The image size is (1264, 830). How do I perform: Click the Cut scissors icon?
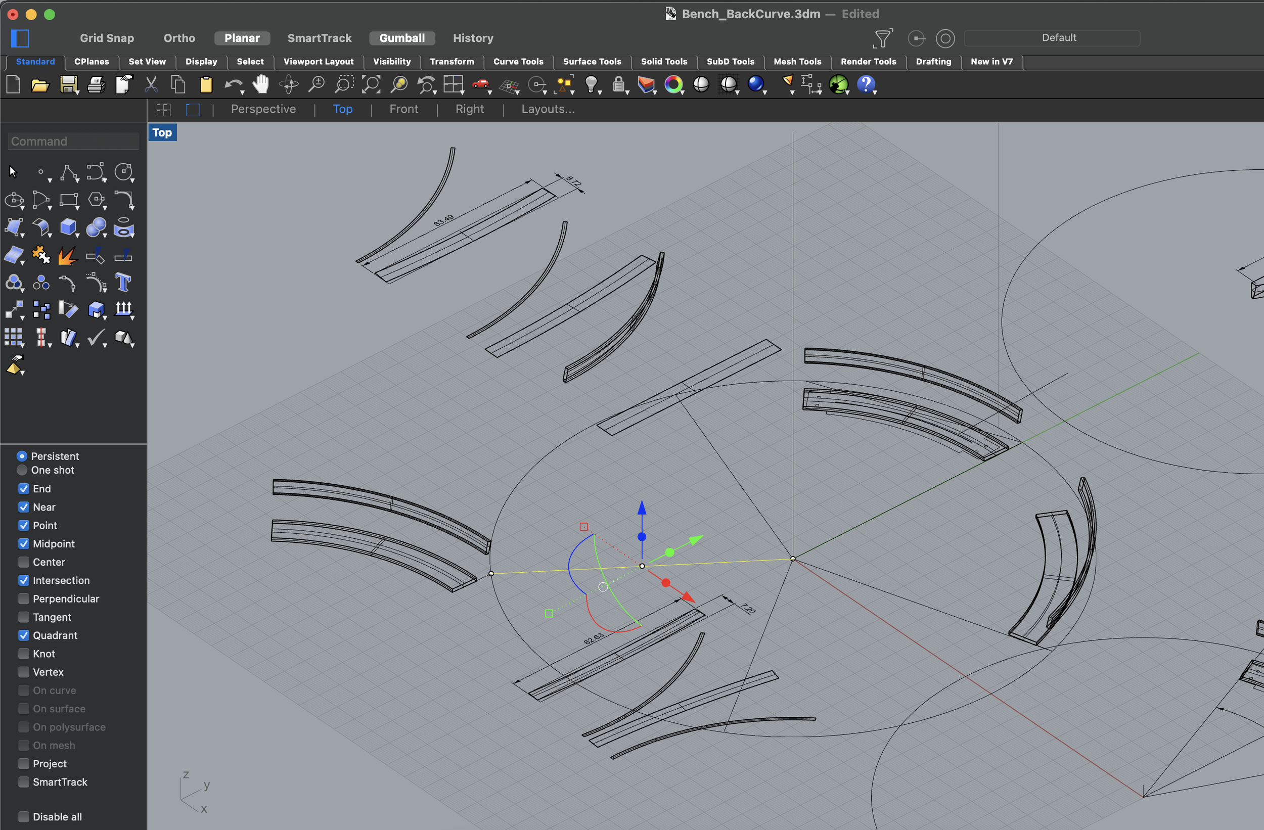point(151,84)
